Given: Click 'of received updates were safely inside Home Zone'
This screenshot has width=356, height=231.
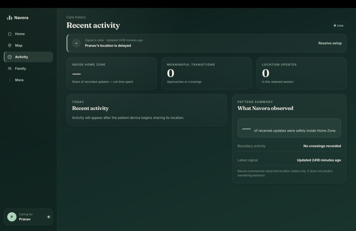Looking at the screenshot, I should (295, 130).
